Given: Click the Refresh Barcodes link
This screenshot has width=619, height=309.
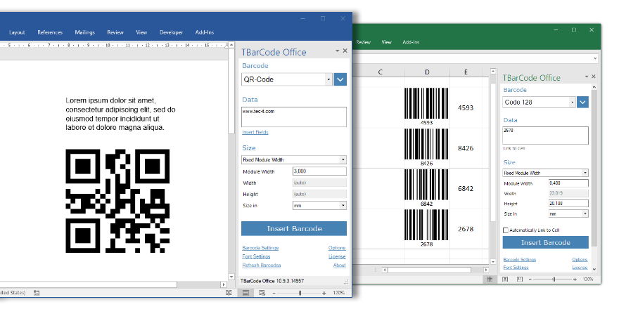Looking at the screenshot, I should [262, 265].
